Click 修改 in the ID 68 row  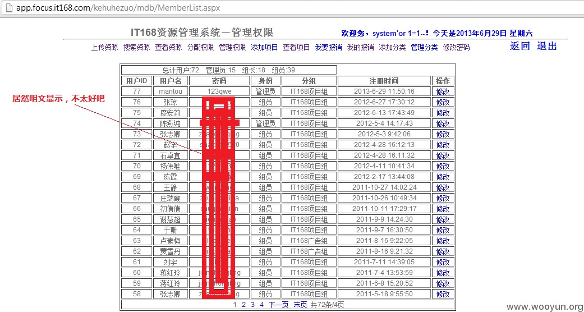click(443, 187)
